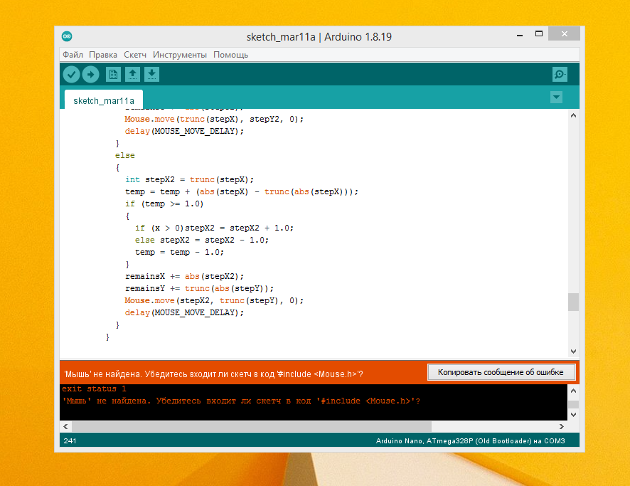
Task: Create a new sketch with New icon
Action: click(113, 74)
